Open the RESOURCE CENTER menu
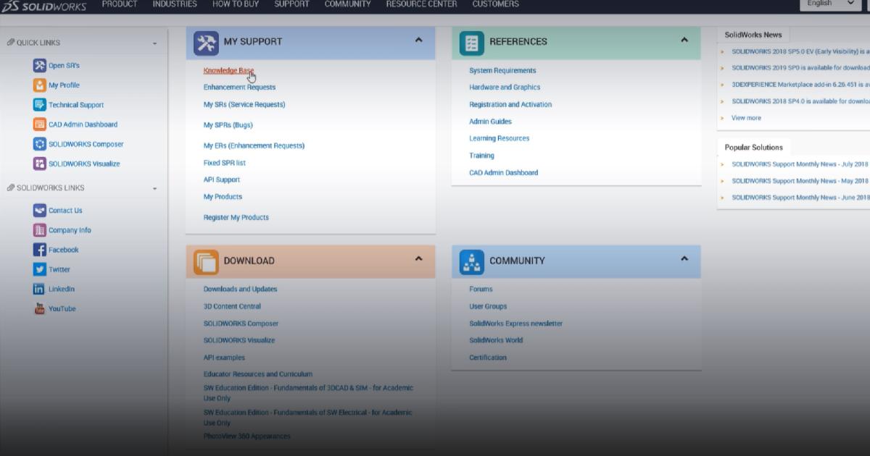 click(x=421, y=4)
